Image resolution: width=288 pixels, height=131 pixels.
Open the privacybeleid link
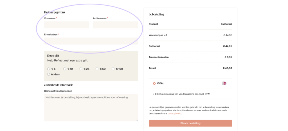click(174, 114)
